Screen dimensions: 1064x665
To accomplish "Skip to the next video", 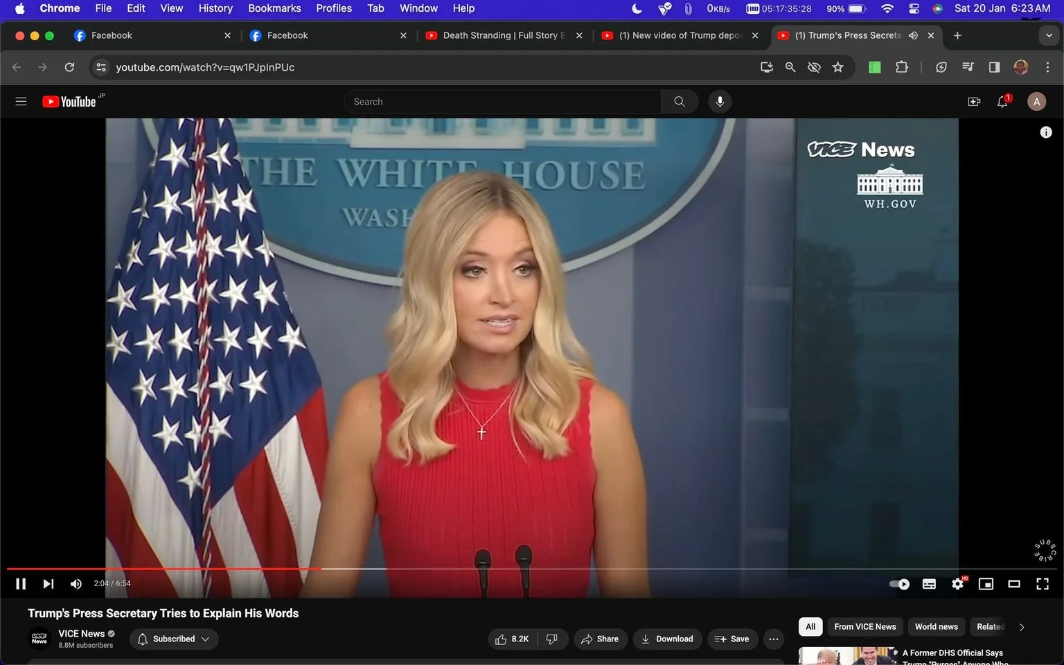I will 48,584.
